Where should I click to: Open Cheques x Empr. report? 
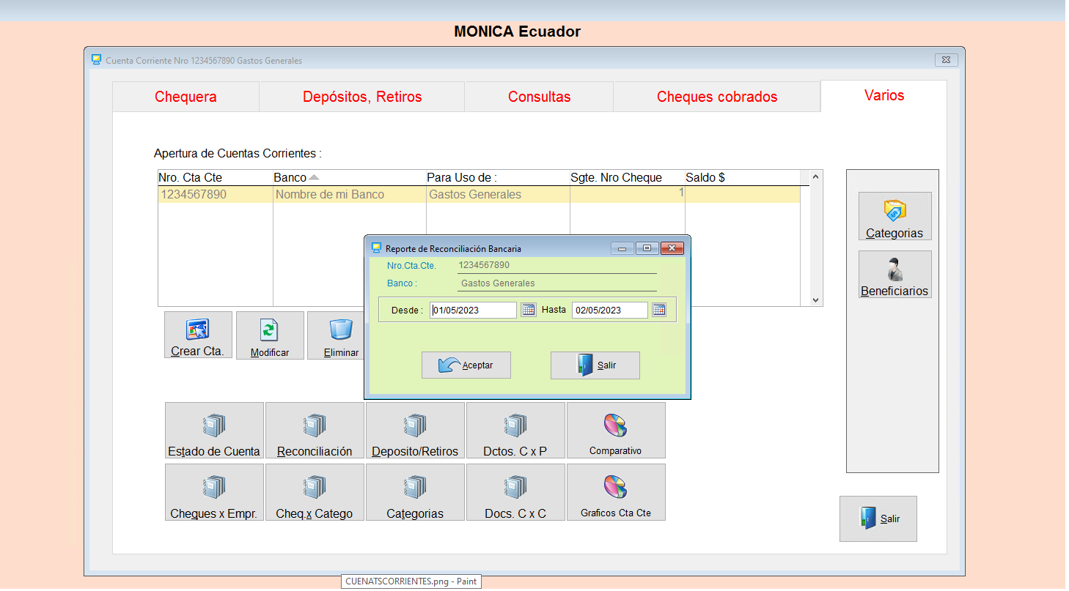pos(214,492)
